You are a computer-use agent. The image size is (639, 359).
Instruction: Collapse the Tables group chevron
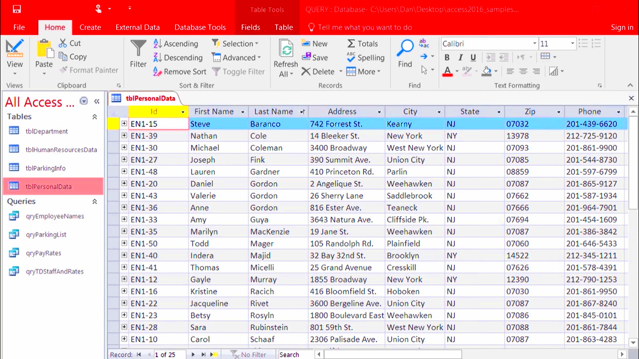pos(94,117)
